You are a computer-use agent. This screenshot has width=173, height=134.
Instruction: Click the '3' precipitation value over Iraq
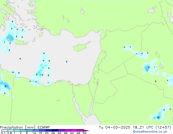pyautogui.click(x=149, y=68)
